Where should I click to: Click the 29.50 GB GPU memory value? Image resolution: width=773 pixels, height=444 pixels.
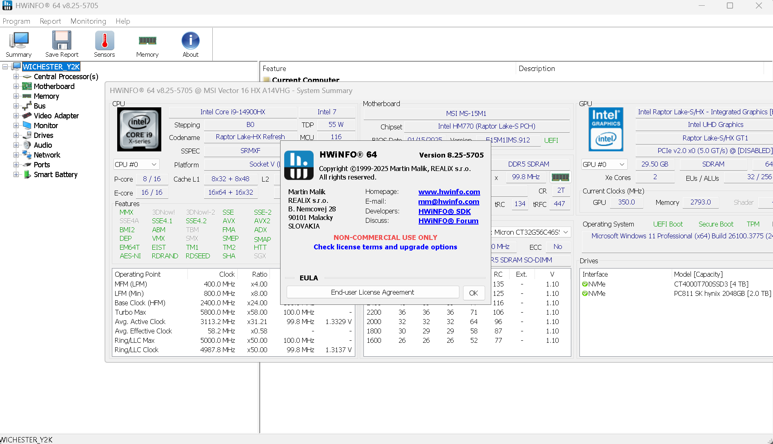pyautogui.click(x=655, y=164)
